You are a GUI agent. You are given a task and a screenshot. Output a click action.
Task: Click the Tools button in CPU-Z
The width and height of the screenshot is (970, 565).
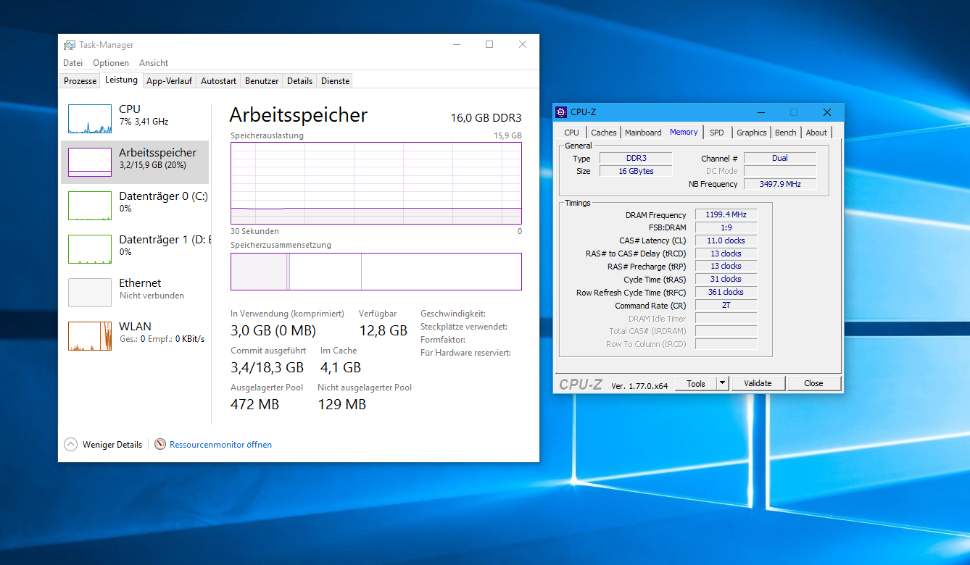pos(696,383)
